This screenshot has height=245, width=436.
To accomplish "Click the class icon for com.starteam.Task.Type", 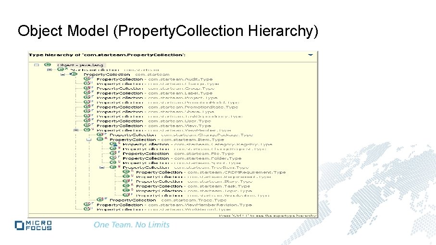I will [126, 186].
